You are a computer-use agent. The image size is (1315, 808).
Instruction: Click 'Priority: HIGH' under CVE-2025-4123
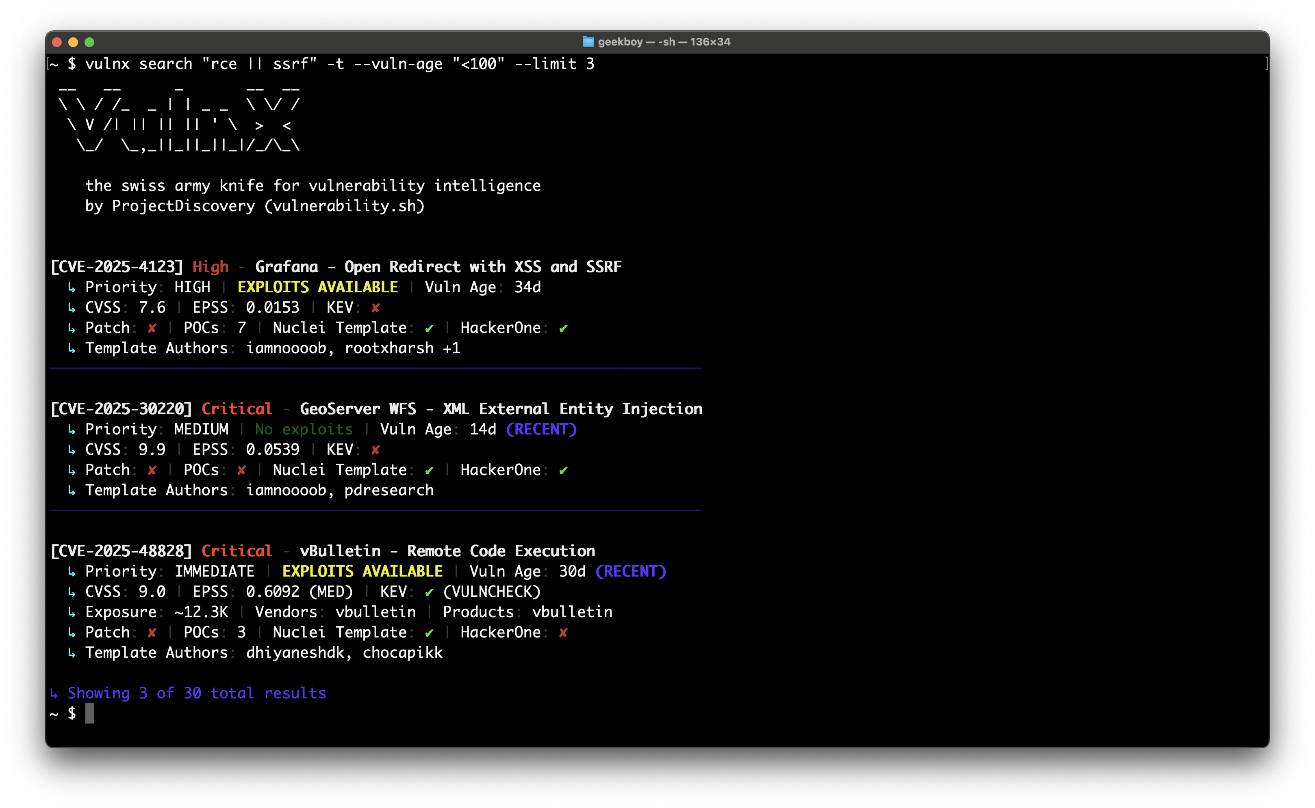pyautogui.click(x=148, y=287)
